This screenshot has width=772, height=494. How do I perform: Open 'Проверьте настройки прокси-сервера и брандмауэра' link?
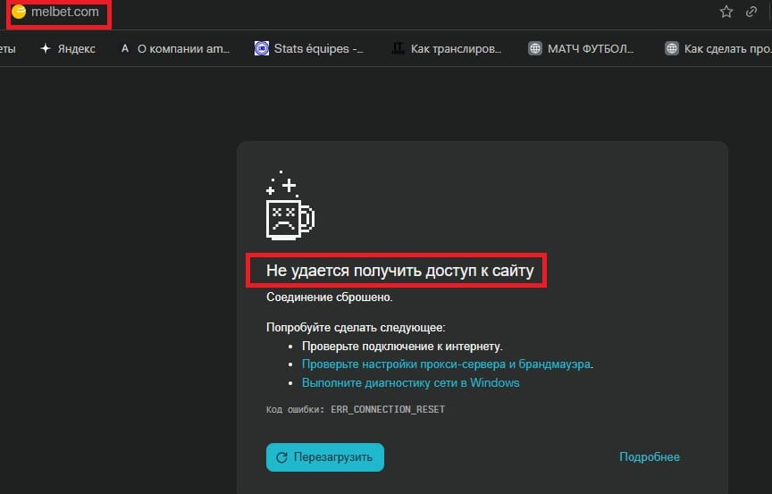tap(446, 364)
